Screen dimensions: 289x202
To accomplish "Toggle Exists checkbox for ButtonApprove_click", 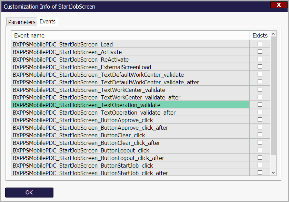I will 260,120.
